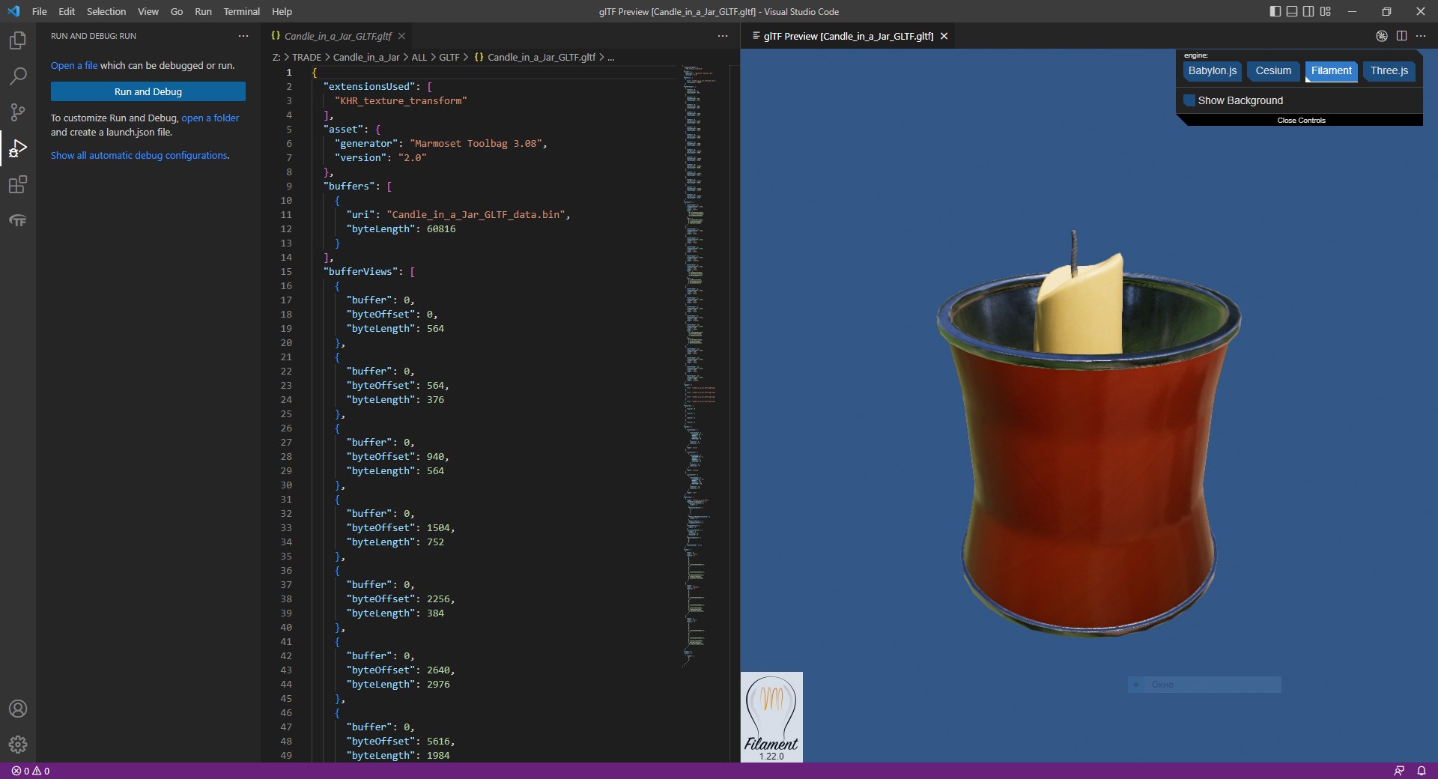Click the glTF debug icon in preview toolbar
This screenshot has width=1438, height=779.
click(1382, 36)
